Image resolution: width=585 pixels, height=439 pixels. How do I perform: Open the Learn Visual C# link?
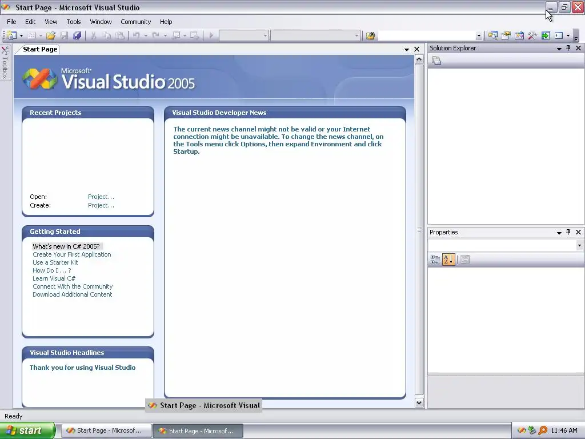coord(54,278)
